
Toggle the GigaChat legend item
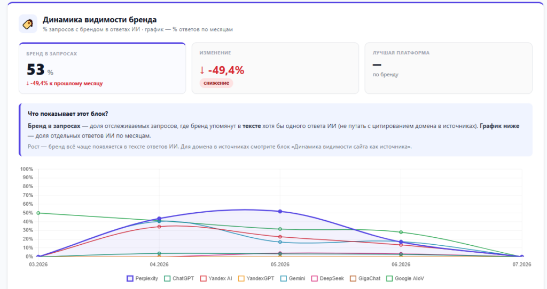(365, 278)
